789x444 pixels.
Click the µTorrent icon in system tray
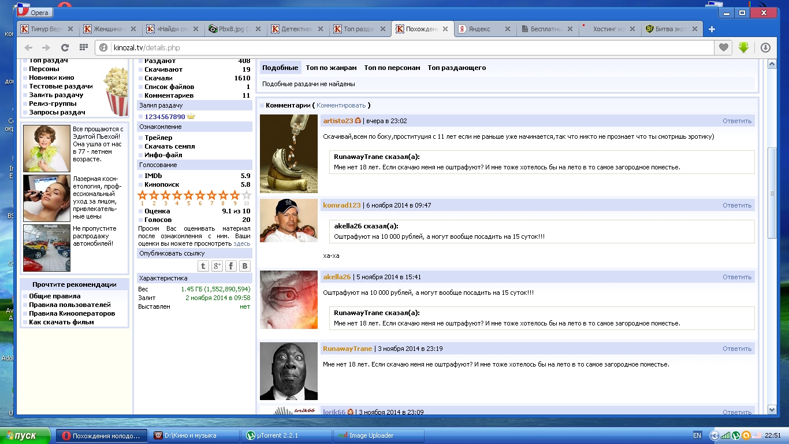tap(736, 436)
